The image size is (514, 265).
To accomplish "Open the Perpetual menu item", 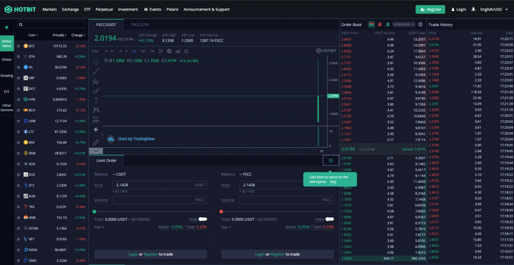I will point(104,9).
